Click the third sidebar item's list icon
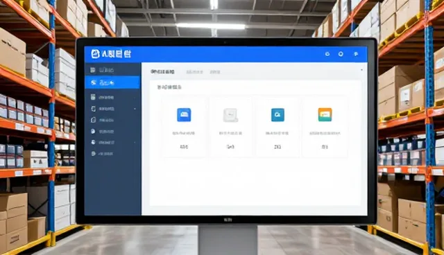Viewport: 444px width, 255px height. [x=93, y=97]
